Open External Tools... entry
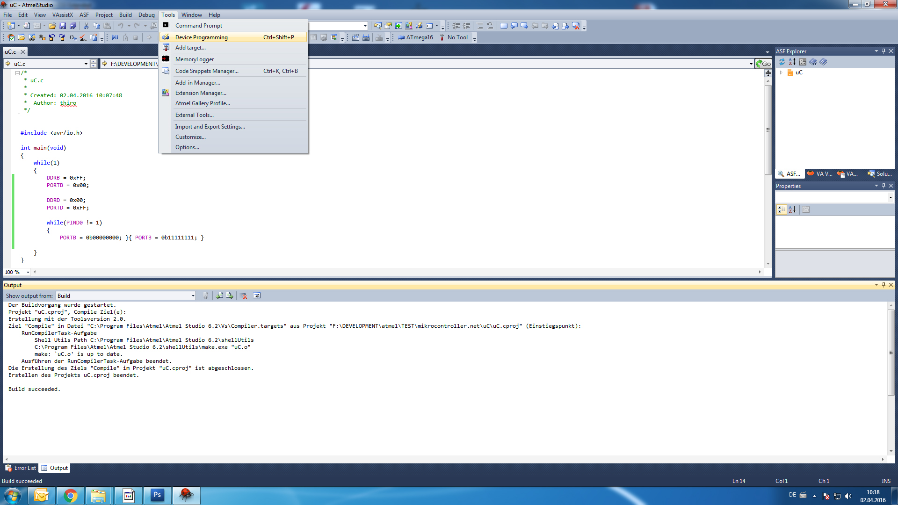Image resolution: width=898 pixels, height=505 pixels. coord(233,115)
